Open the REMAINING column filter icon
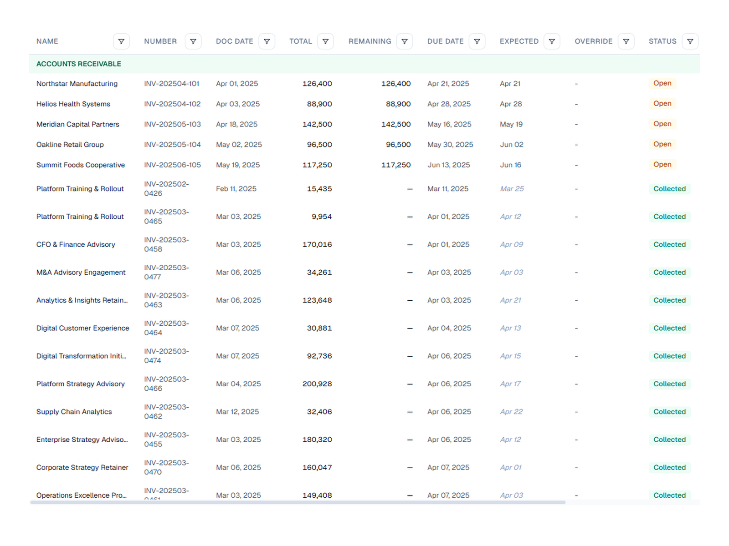 405,41
